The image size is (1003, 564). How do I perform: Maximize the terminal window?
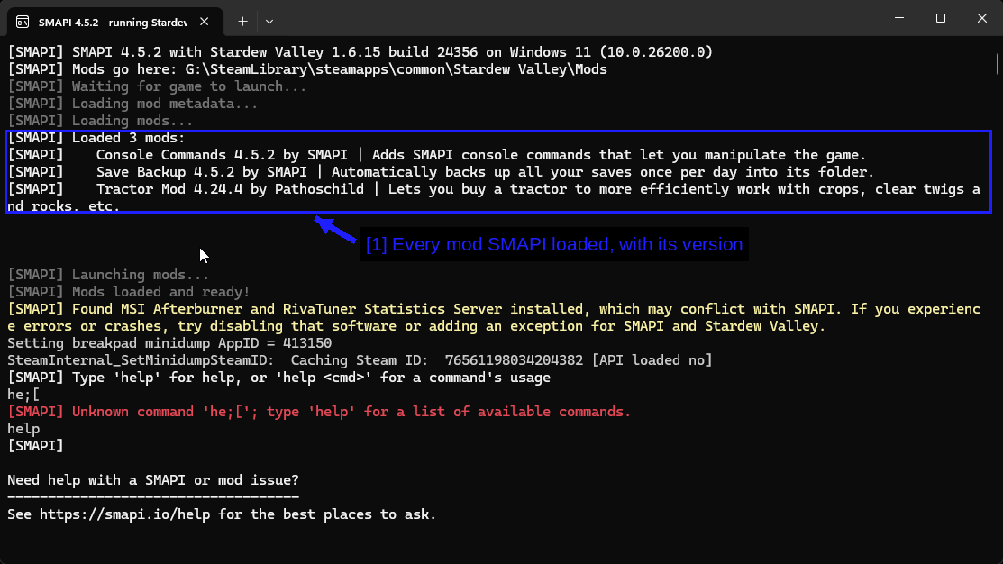(x=940, y=18)
